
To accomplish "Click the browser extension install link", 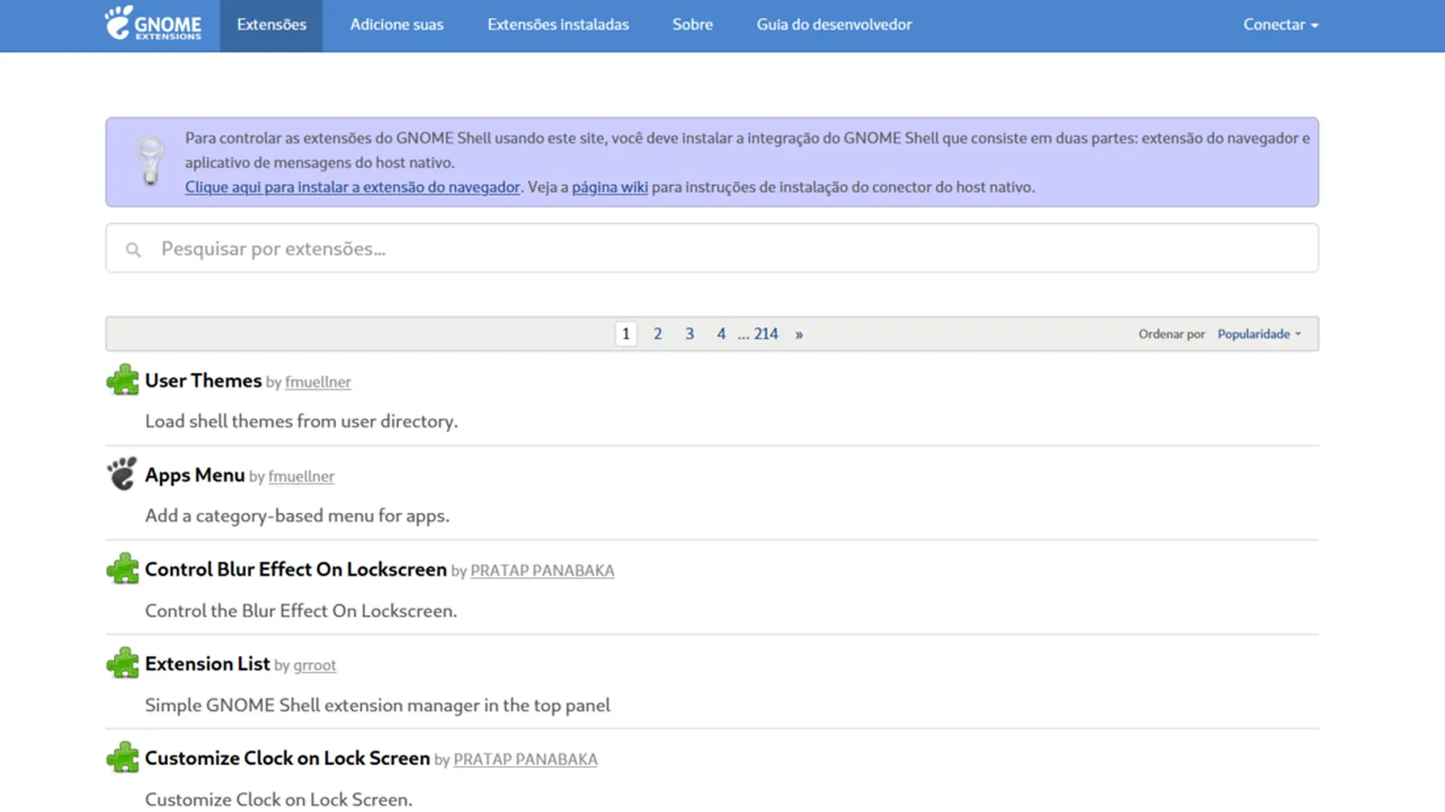I will coord(352,187).
